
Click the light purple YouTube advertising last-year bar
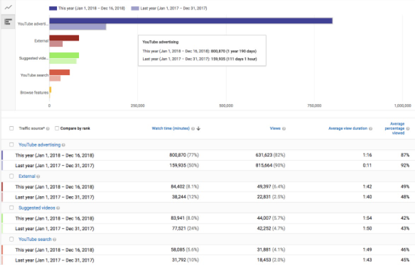[x=78, y=26]
